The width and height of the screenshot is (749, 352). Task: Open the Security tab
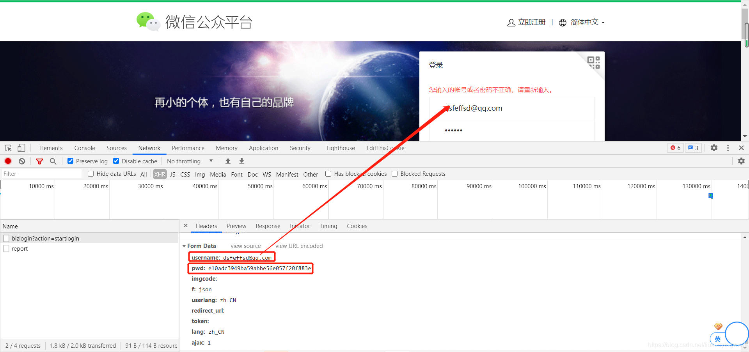tap(300, 148)
